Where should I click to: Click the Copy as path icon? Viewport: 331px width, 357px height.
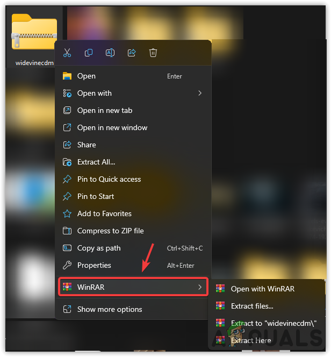coord(67,248)
